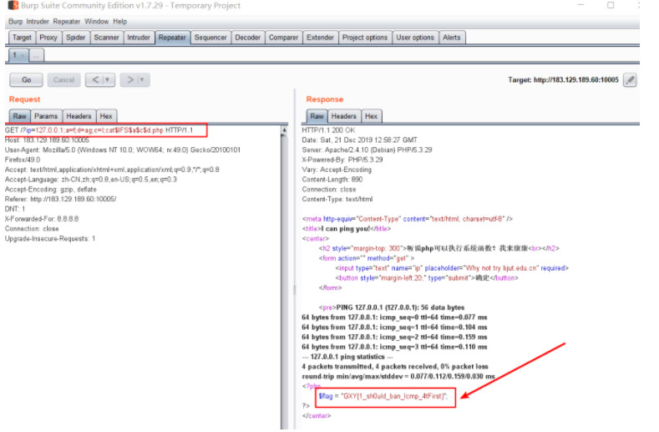The image size is (659, 432).
Task: Switch to the Extender tab
Action: [x=320, y=38]
